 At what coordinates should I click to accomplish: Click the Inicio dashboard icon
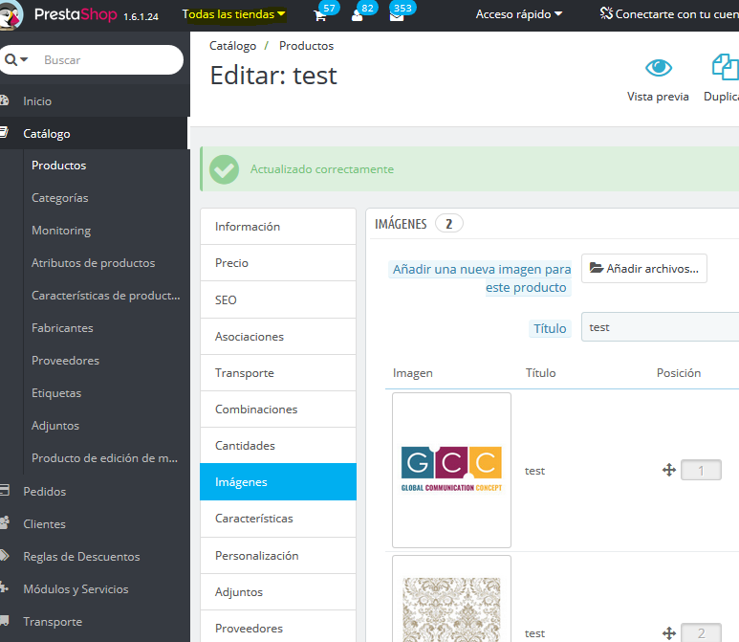click(4, 100)
